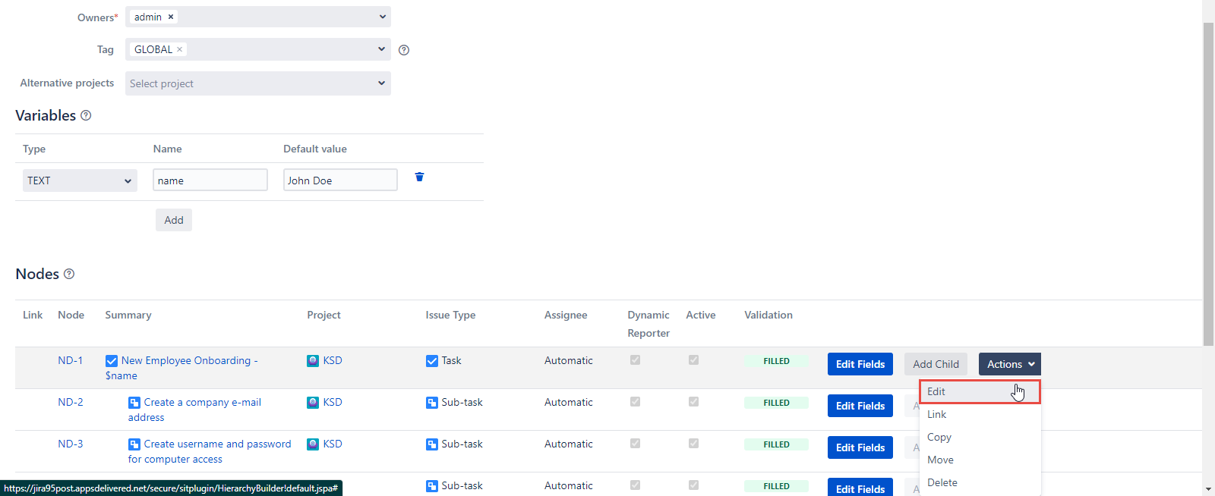Screen dimensions: 1215x496
Task: Click the Add button under Variables
Action: (x=174, y=220)
